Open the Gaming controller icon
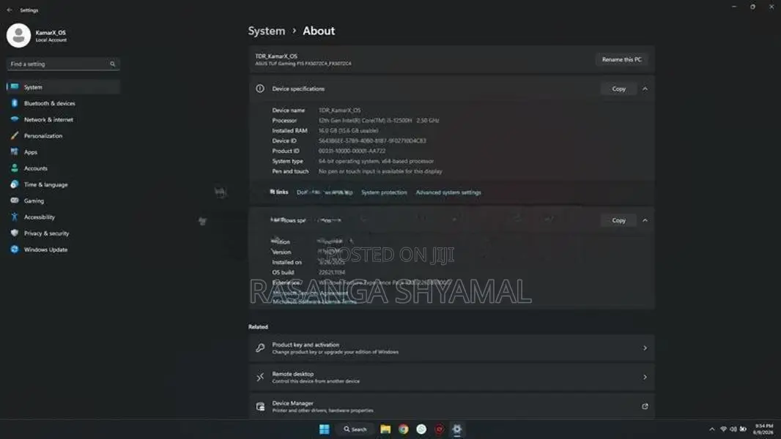Viewport: 781px width, 439px height. pyautogui.click(x=15, y=200)
